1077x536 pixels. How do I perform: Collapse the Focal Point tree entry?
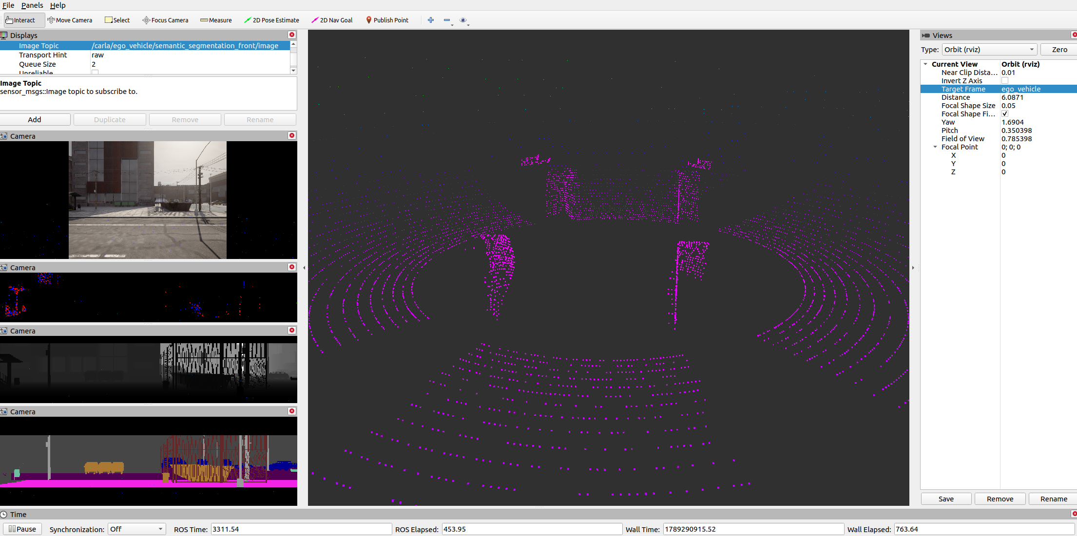935,147
